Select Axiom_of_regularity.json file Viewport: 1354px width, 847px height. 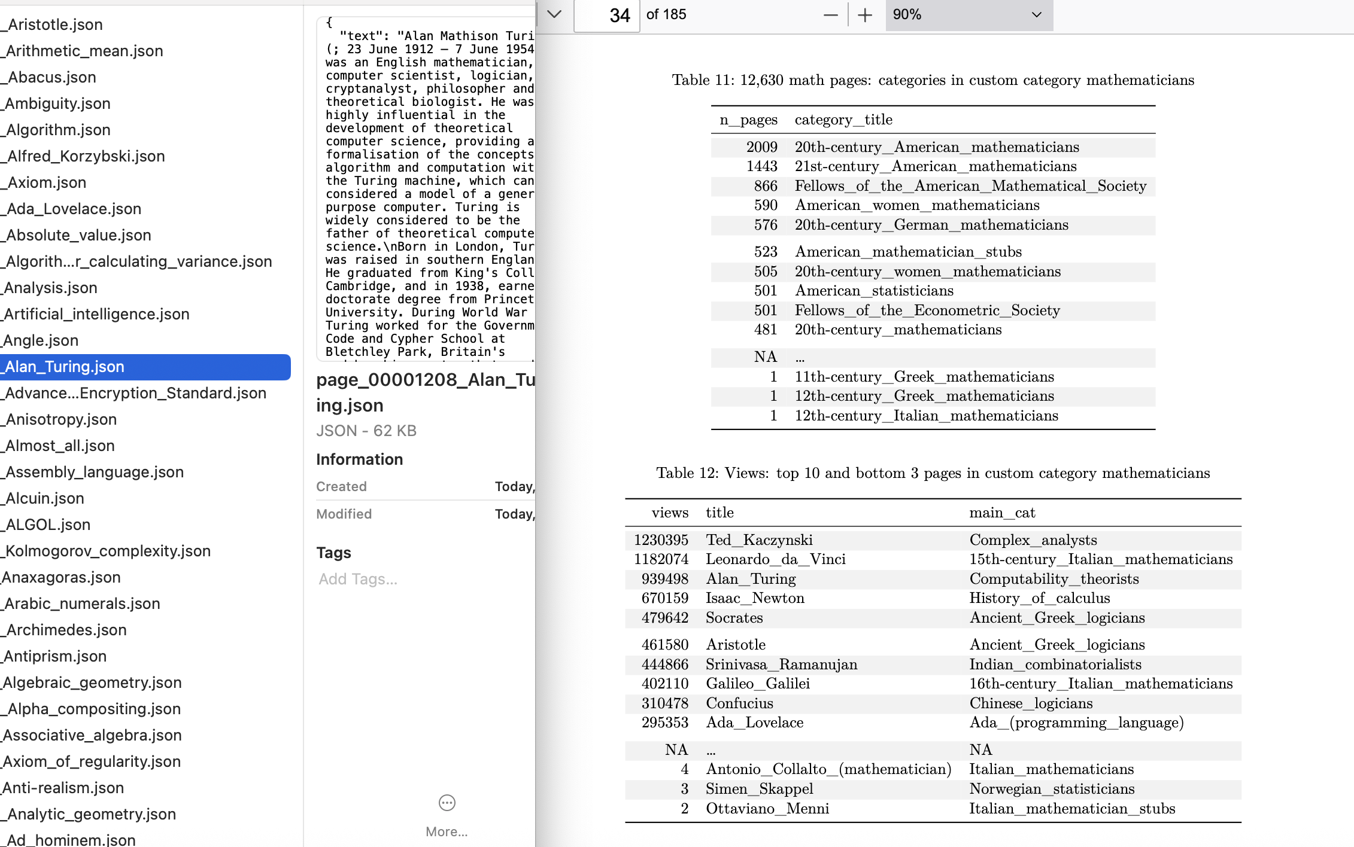pyautogui.click(x=92, y=761)
